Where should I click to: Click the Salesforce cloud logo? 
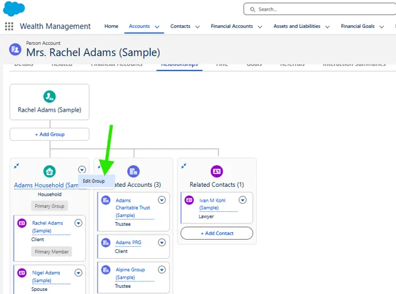13,9
